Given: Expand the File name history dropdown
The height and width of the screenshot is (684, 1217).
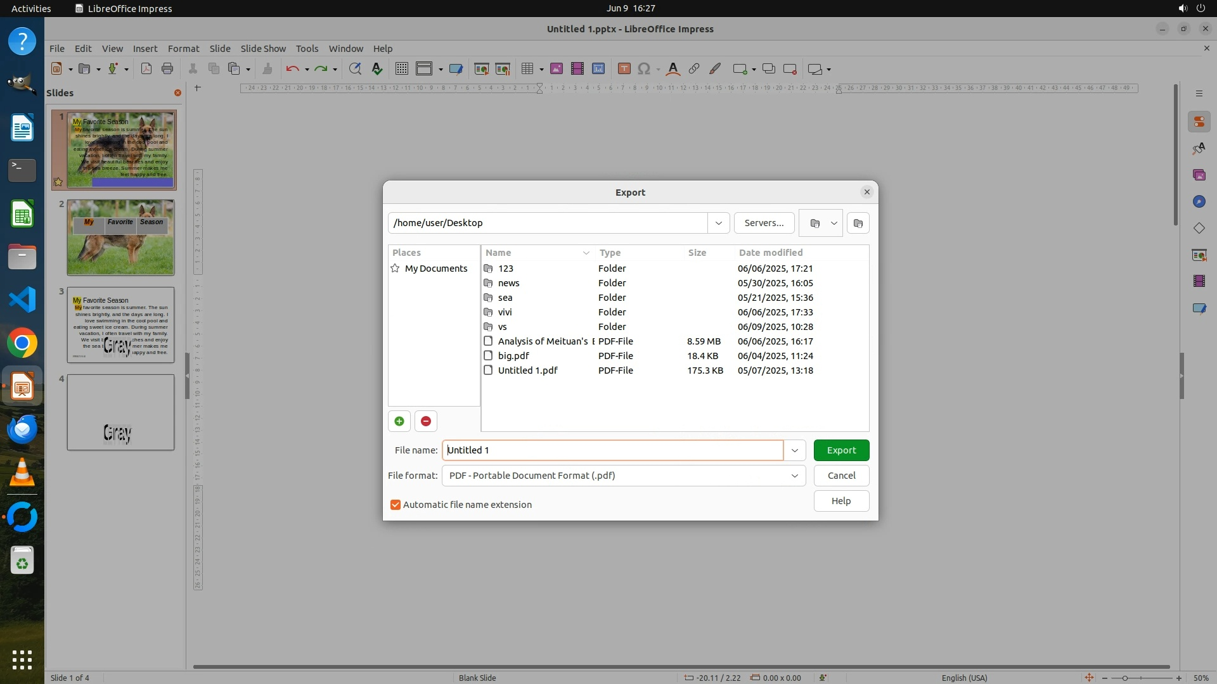Looking at the screenshot, I should (794, 450).
